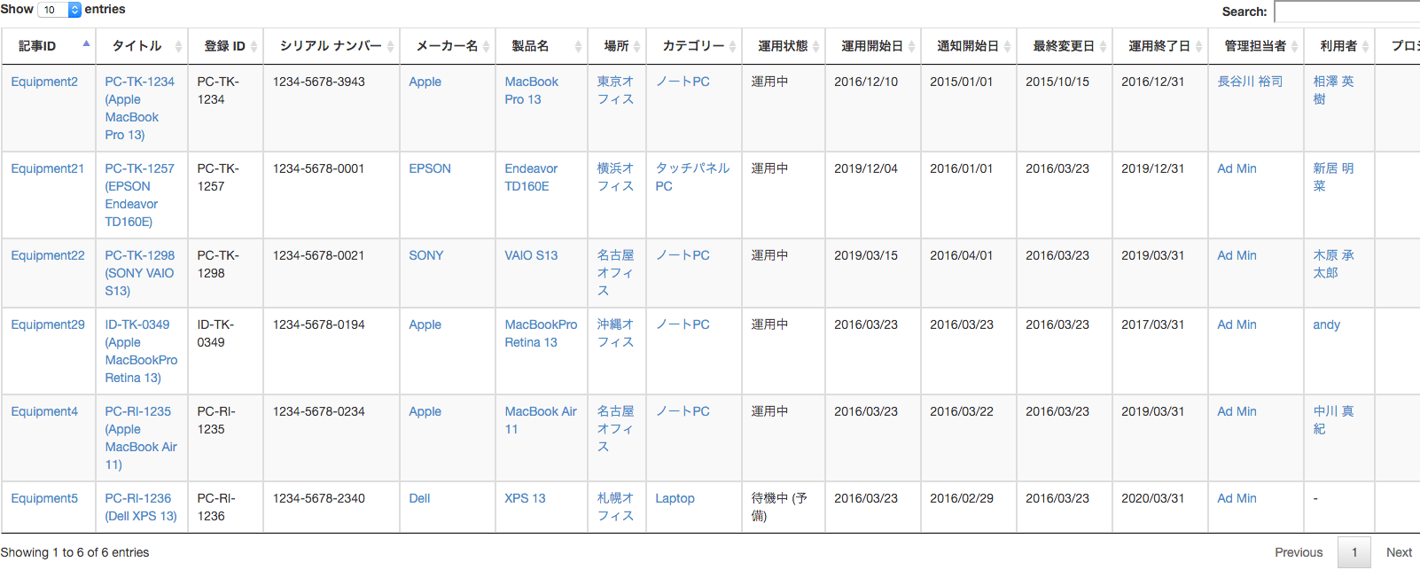
Task: Click カテゴリー column sort arrows
Action: click(x=732, y=46)
